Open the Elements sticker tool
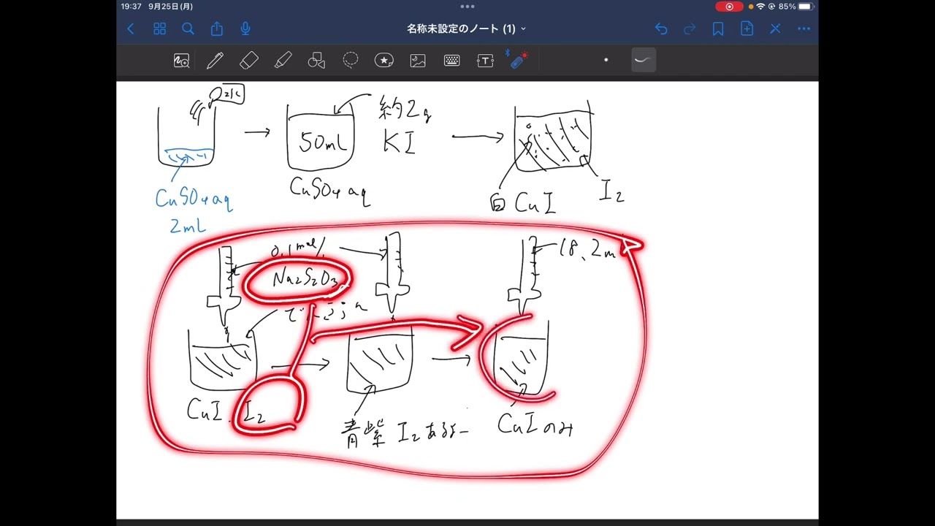Screen dimensions: 935x526 384,61
